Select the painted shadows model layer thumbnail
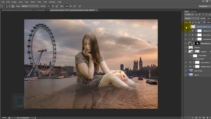This screenshot has width=211, height=119. 193,27
